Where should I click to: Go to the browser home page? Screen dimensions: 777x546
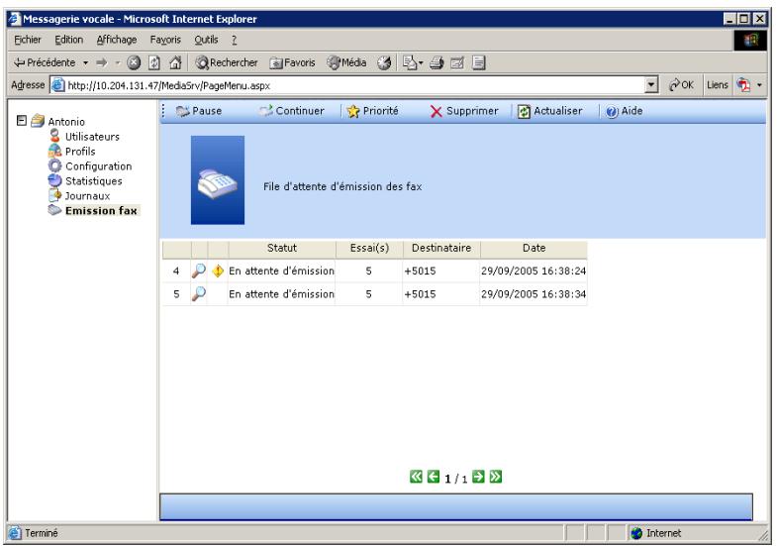tap(175, 62)
